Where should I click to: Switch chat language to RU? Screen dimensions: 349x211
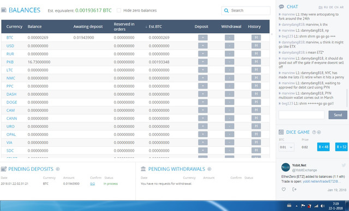tap(326, 7)
